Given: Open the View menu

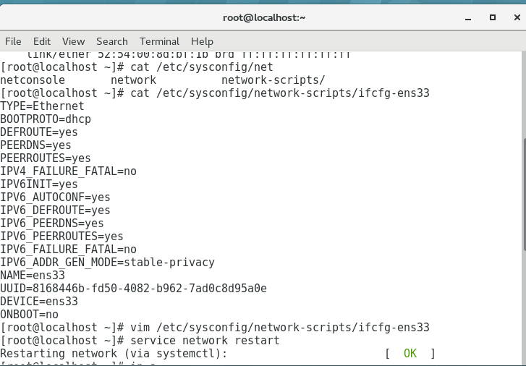Looking at the screenshot, I should pyautogui.click(x=74, y=41).
